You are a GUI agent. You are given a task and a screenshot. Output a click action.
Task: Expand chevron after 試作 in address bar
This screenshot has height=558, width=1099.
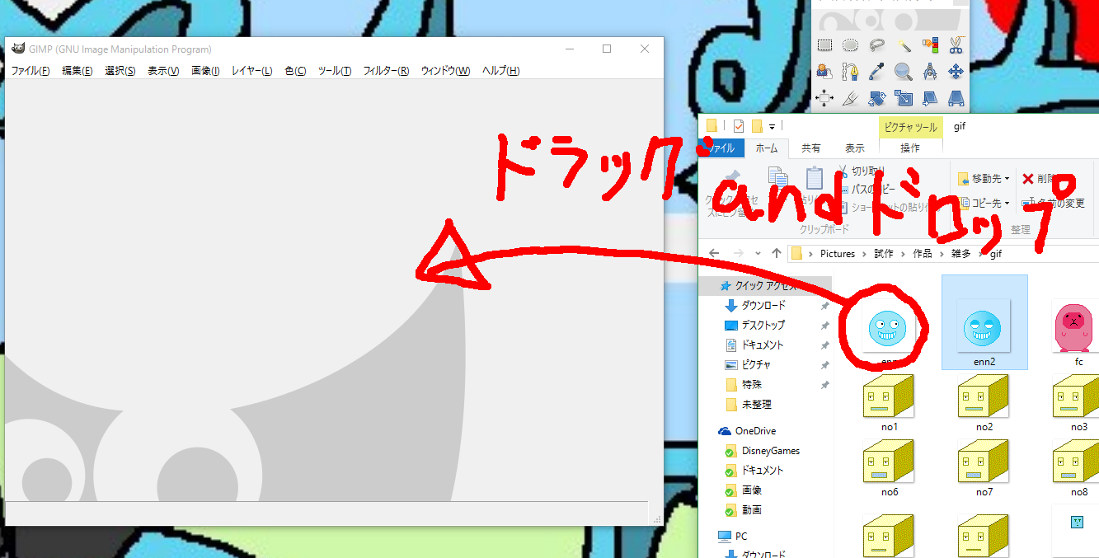click(903, 254)
